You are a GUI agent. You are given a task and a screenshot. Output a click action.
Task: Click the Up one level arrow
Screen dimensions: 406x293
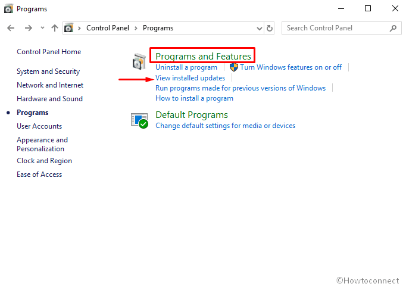coord(55,28)
